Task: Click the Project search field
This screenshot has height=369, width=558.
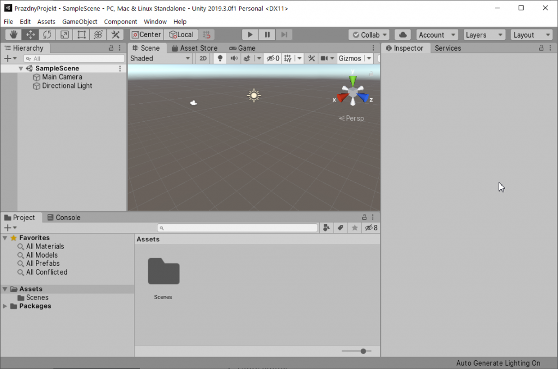Action: click(238, 228)
